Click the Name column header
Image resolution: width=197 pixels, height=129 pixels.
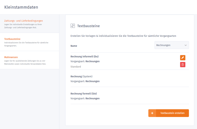pyautogui.click(x=74, y=46)
